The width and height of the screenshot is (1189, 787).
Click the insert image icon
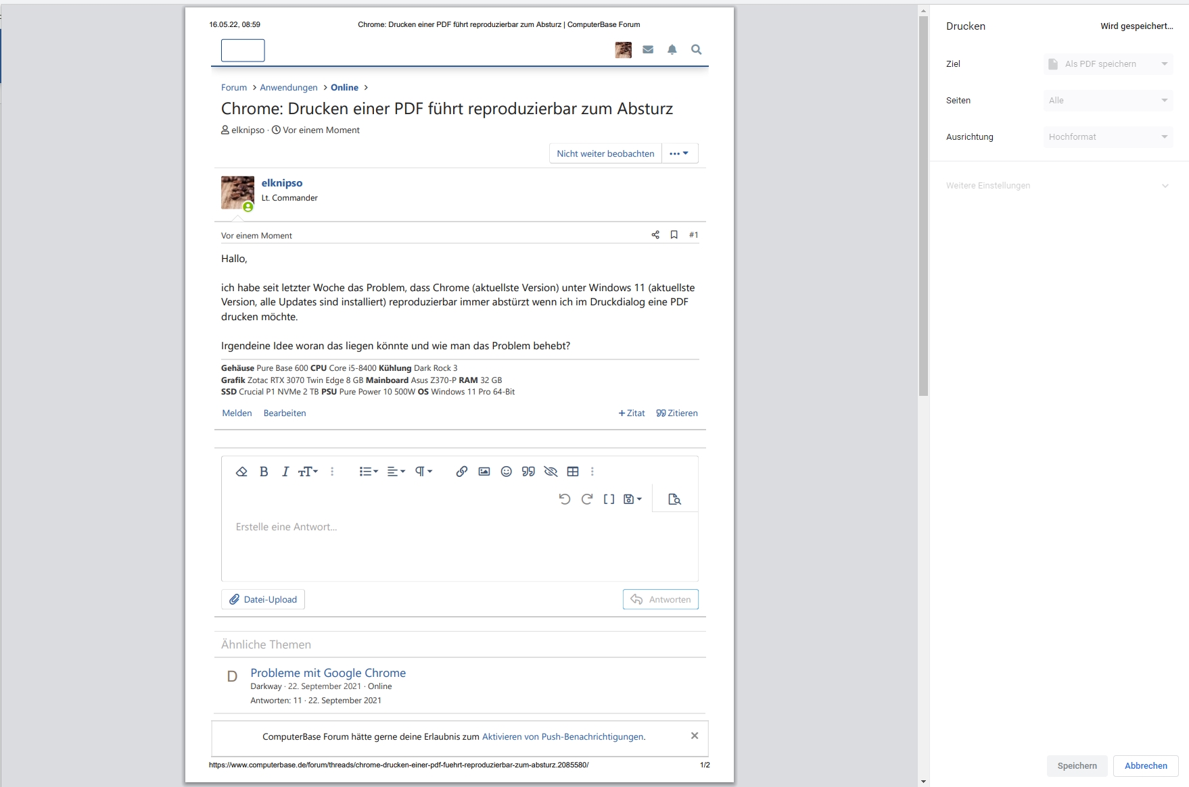[484, 472]
